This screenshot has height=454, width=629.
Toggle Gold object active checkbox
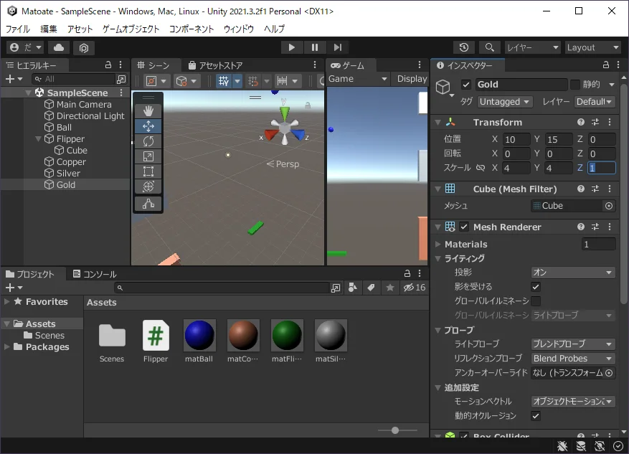(x=465, y=85)
